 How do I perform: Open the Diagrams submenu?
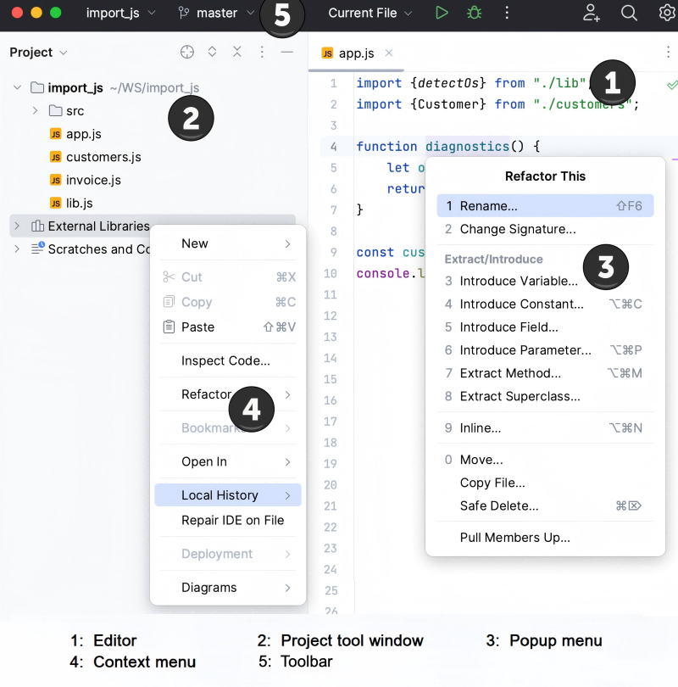pyautogui.click(x=228, y=587)
